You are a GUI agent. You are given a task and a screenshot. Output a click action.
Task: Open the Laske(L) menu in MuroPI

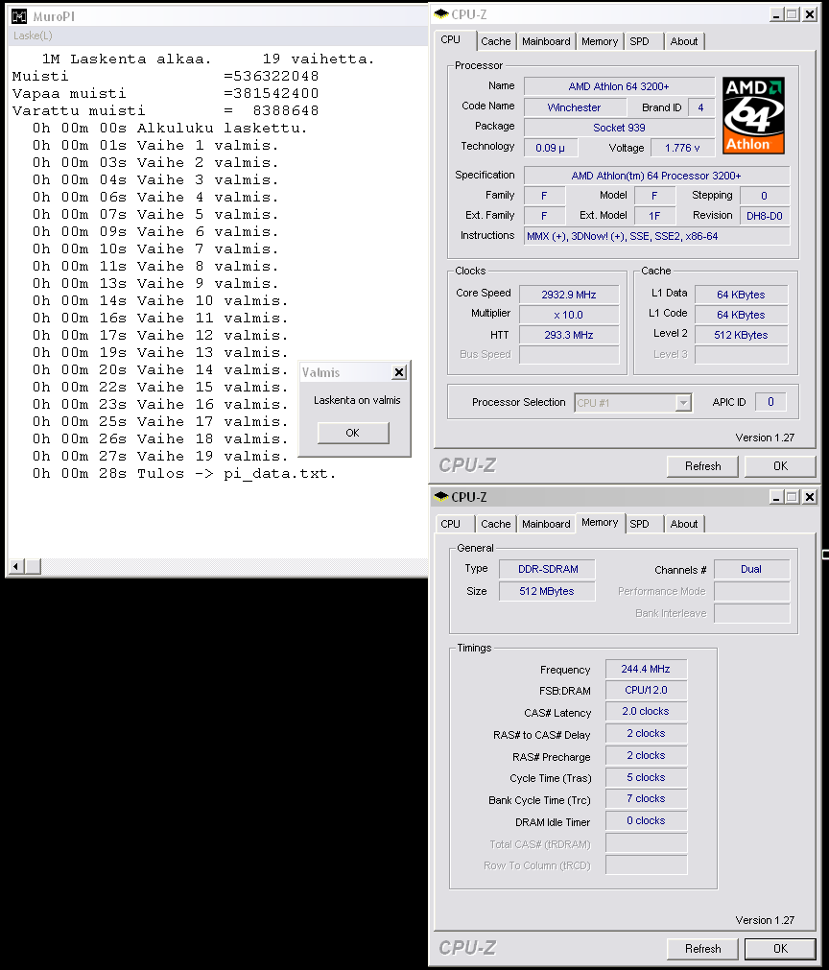33,35
